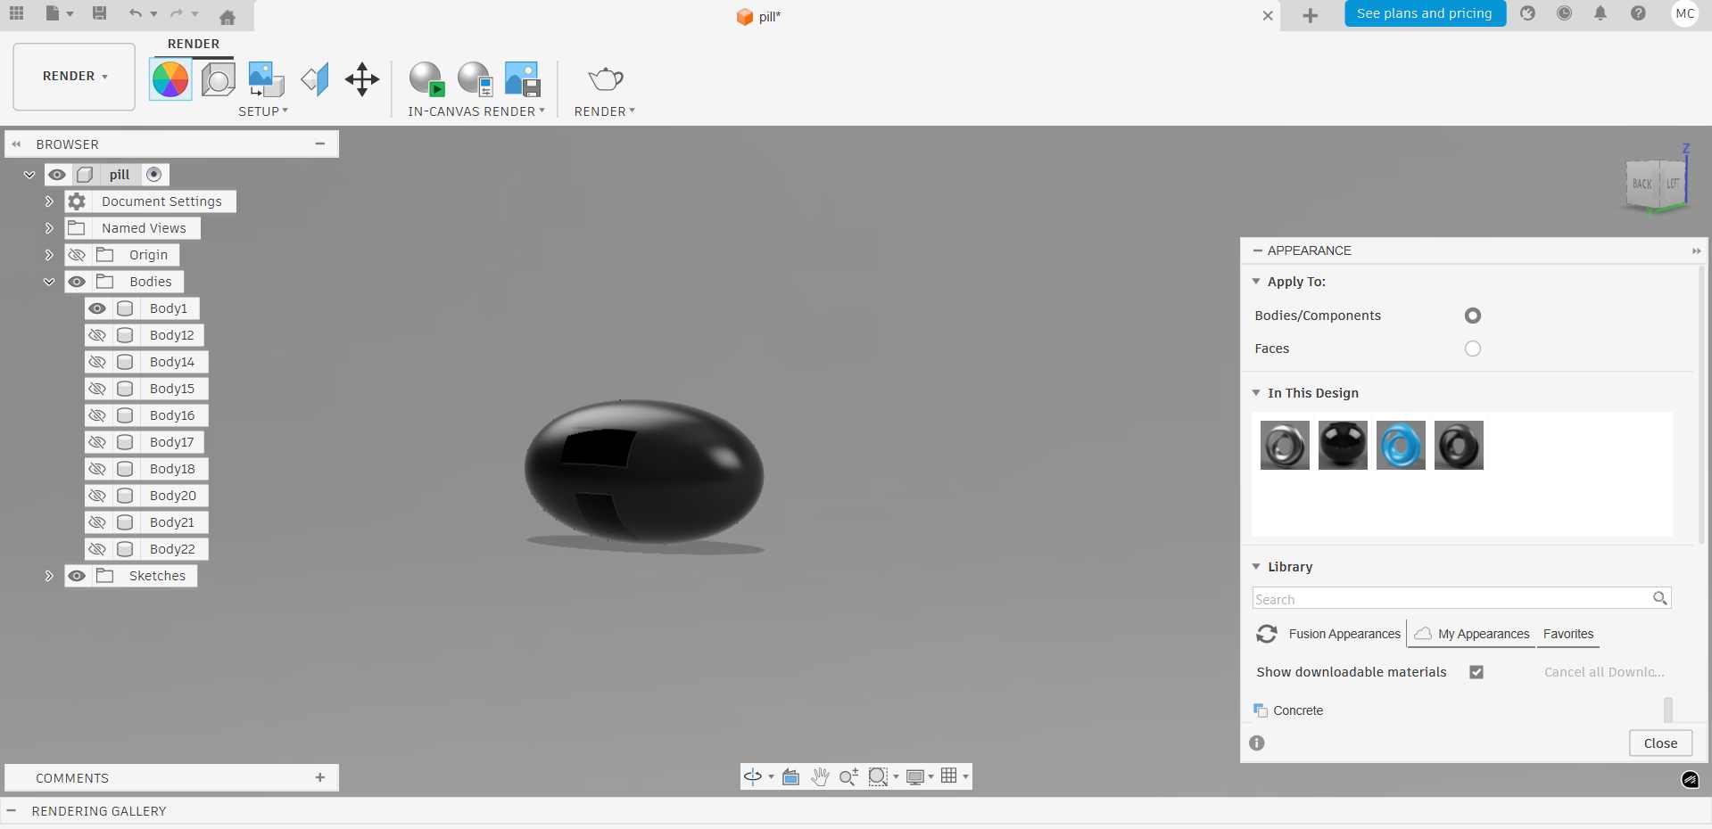This screenshot has width=1712, height=829.
Task: Open In-Canvas Render Settings
Action: (475, 78)
